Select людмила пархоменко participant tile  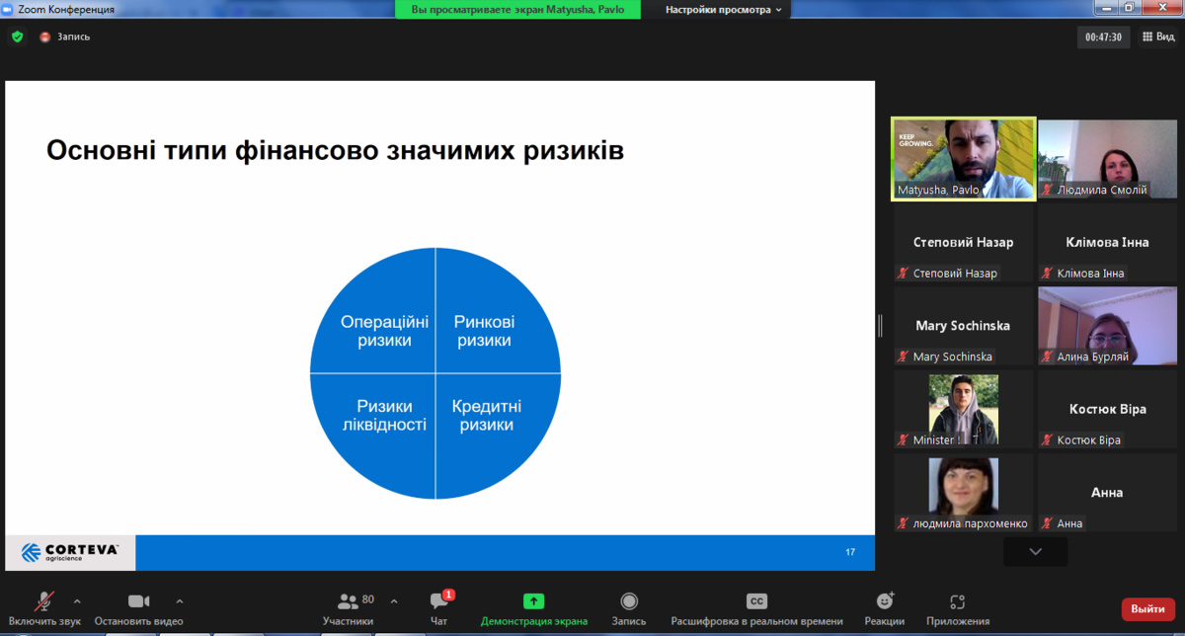point(964,494)
